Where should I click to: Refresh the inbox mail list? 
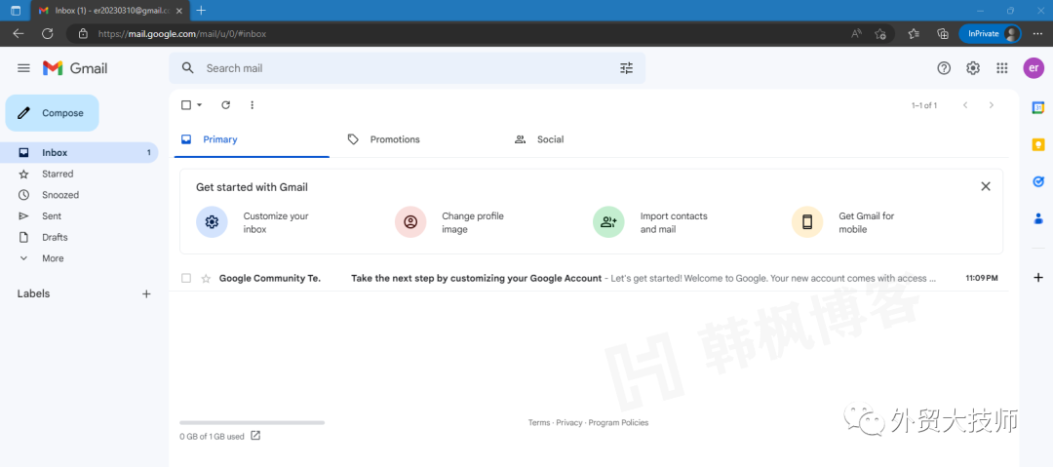(x=226, y=105)
